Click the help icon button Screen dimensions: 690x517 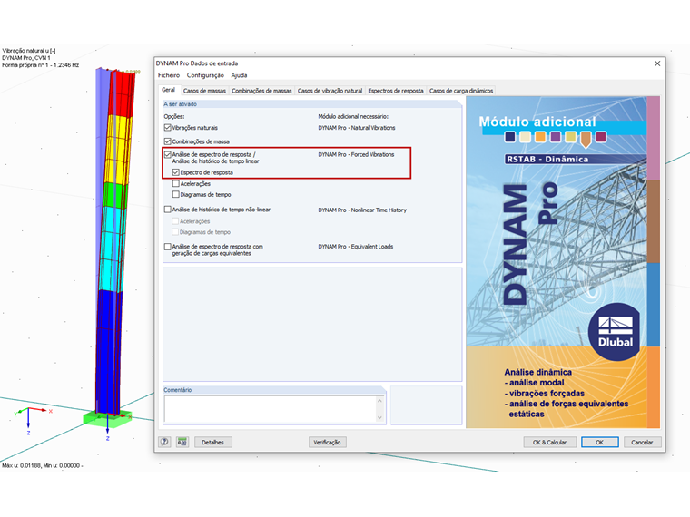click(x=164, y=442)
